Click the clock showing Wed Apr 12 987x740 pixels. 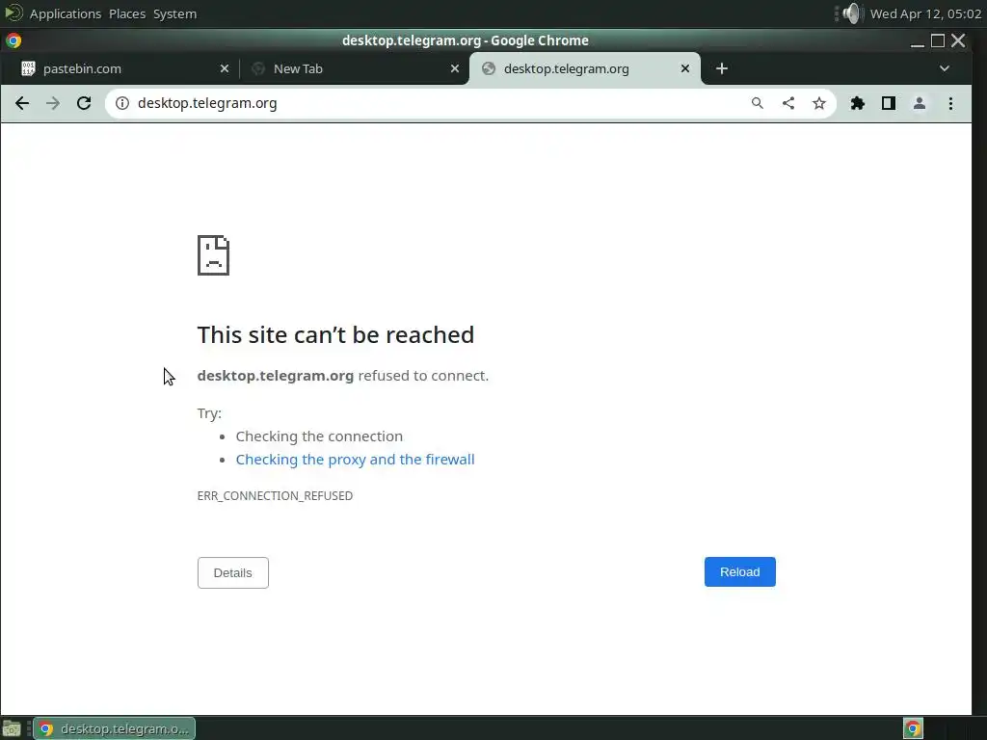(x=925, y=13)
